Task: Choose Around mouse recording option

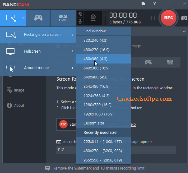Action: (x=38, y=68)
